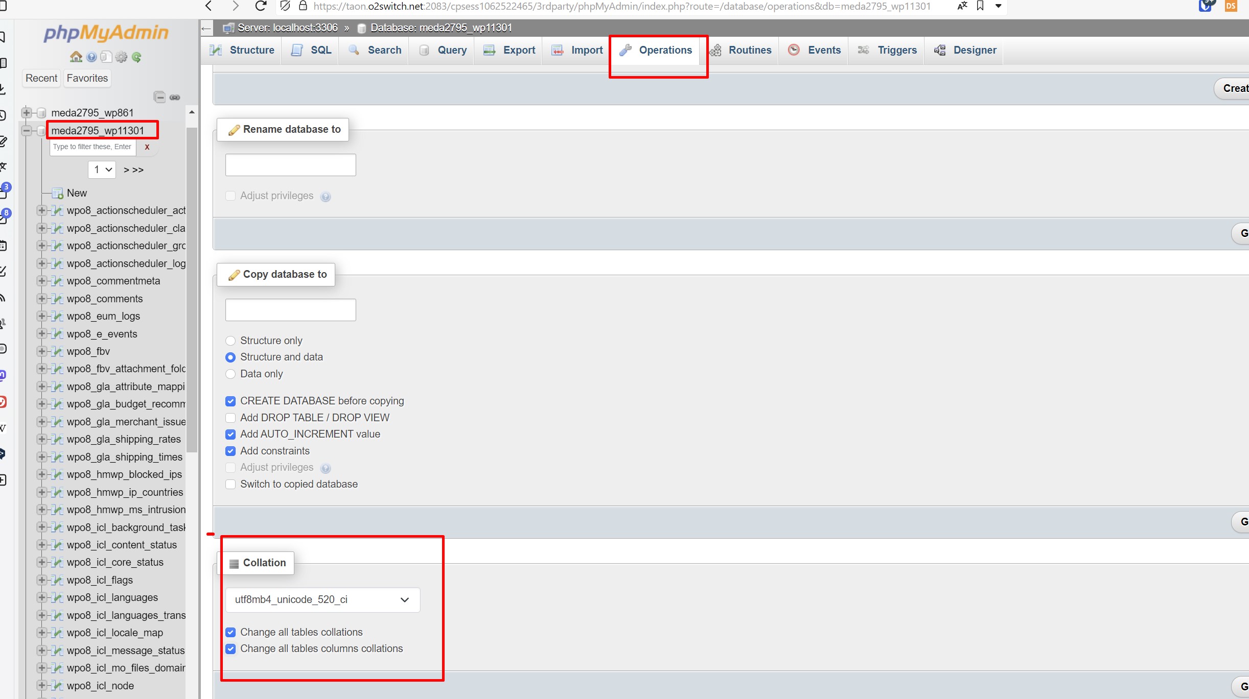Switch to the SQL tab
The image size is (1249, 699).
click(x=311, y=50)
